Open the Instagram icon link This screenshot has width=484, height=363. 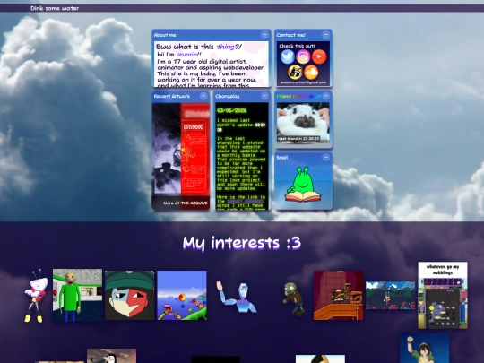[x=303, y=56]
